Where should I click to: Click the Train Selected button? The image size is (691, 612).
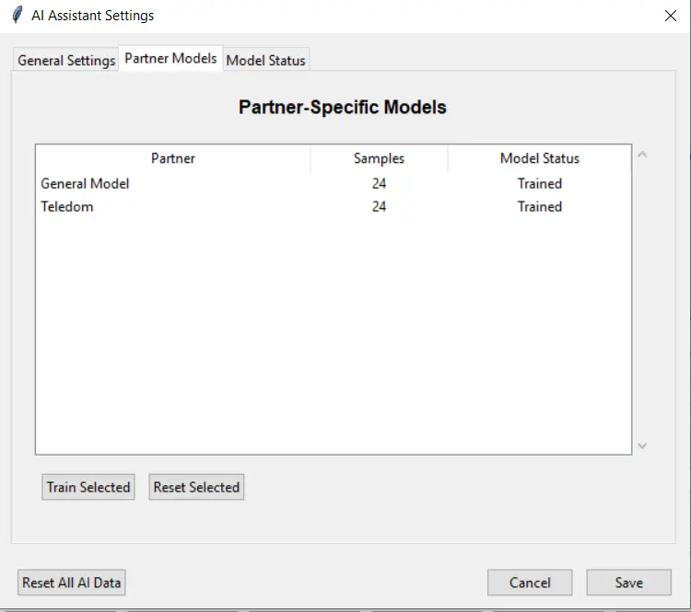click(x=88, y=487)
